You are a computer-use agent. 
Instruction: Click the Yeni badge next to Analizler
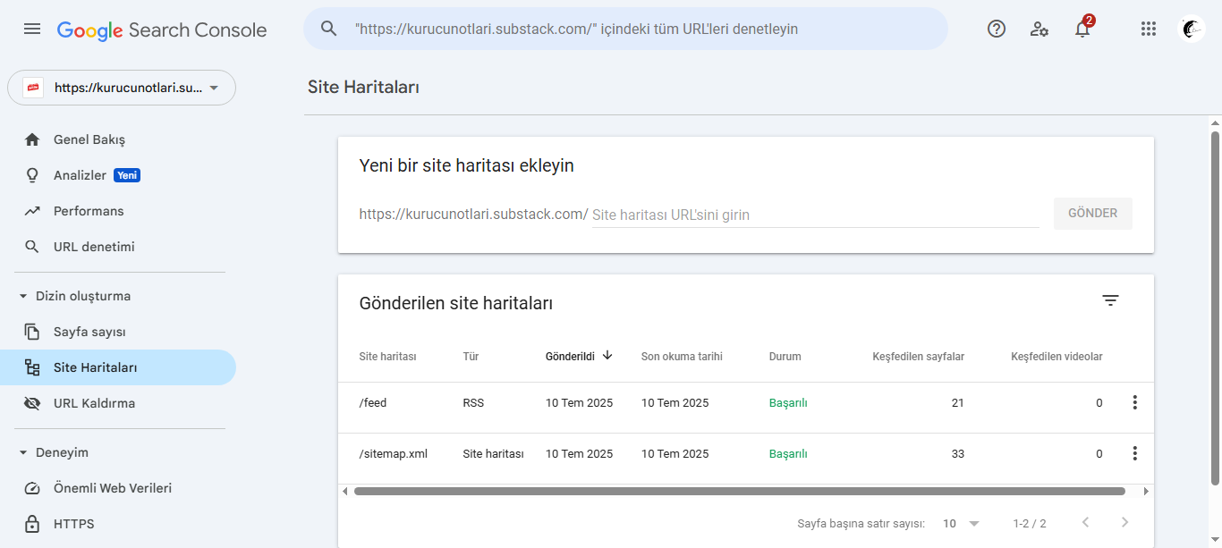point(127,175)
